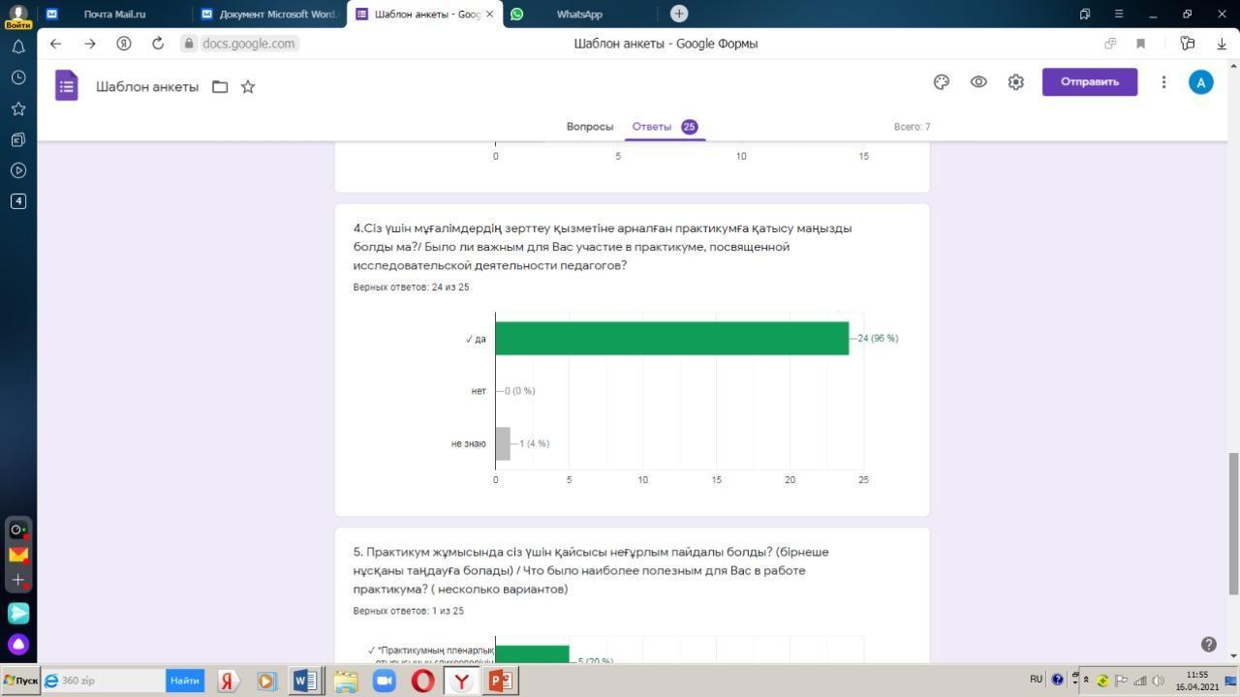Screen dimensions: 1240x697
Task: Click the vertical page scrollbar thumb
Action: [1234, 524]
